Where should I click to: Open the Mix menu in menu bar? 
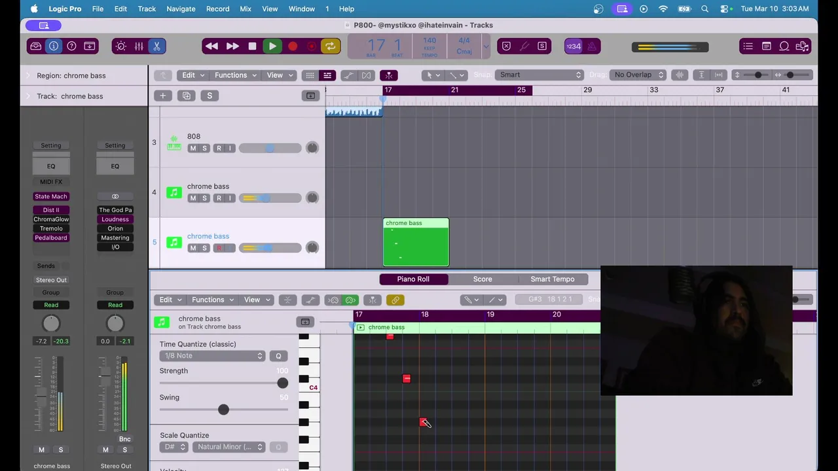[246, 9]
